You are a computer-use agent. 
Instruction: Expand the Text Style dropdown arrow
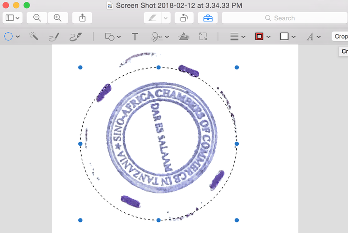click(319, 37)
